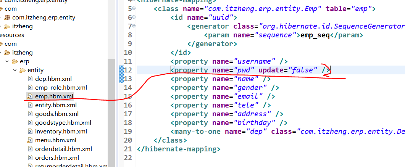Image resolution: width=405 pixels, height=167 pixels.
Task: Click XML icon of entity.hbm.xml
Action: click(30, 105)
